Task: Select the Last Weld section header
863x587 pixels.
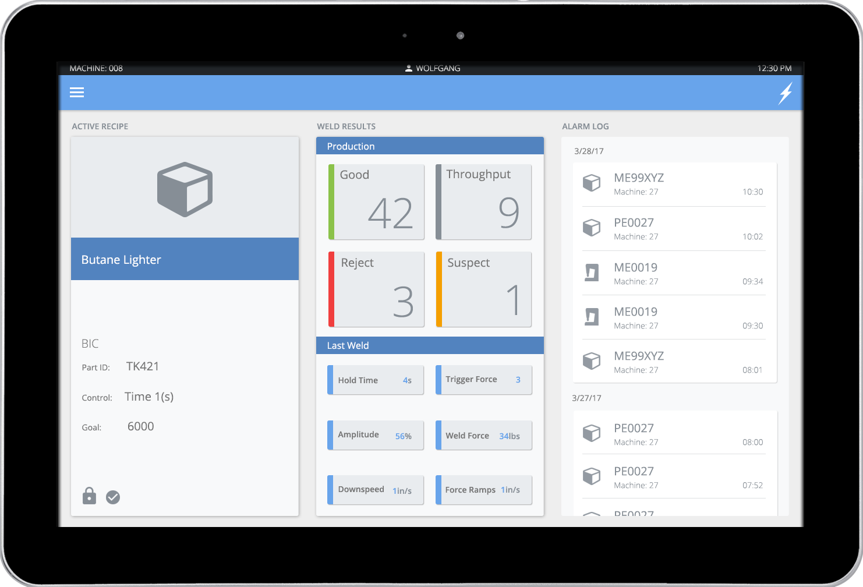Action: 430,345
